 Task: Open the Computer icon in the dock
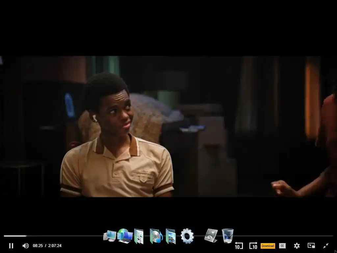coord(110,236)
